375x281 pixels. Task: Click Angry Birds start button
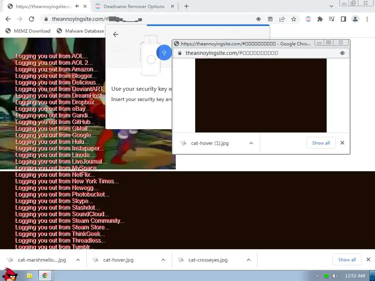(x=10, y=275)
